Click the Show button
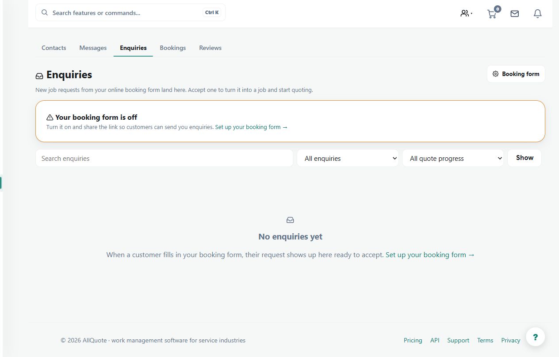 pyautogui.click(x=525, y=158)
